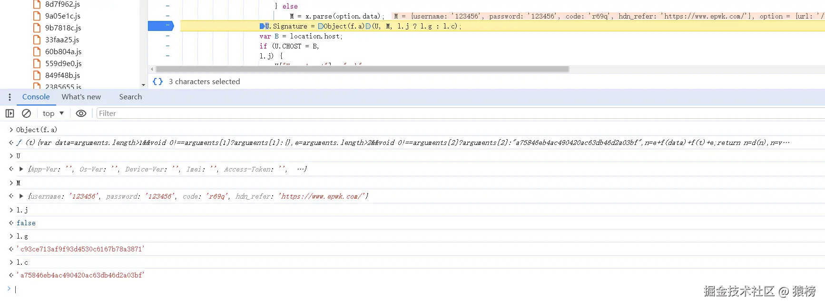Viewport: 825px width, 307px height.
Task: Click the gutter dash on the x.parse line
Action: 167,16
